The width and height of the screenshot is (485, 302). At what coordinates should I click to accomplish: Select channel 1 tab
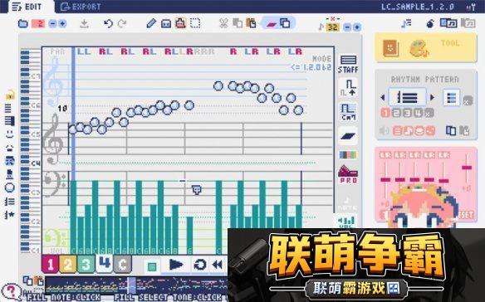point(50,265)
